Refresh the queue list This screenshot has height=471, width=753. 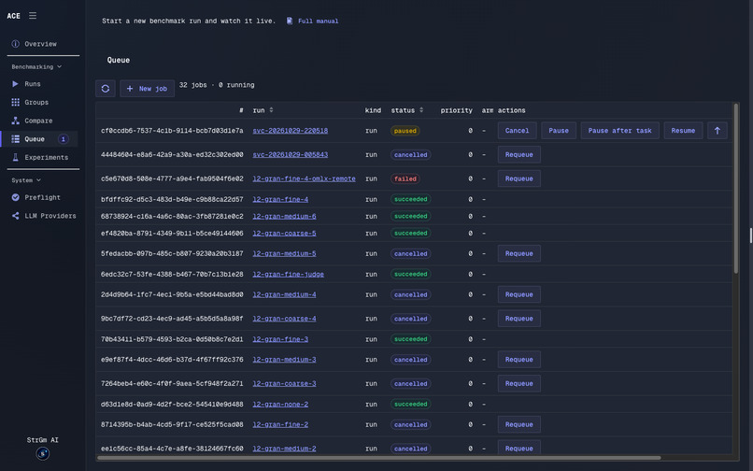pyautogui.click(x=106, y=89)
